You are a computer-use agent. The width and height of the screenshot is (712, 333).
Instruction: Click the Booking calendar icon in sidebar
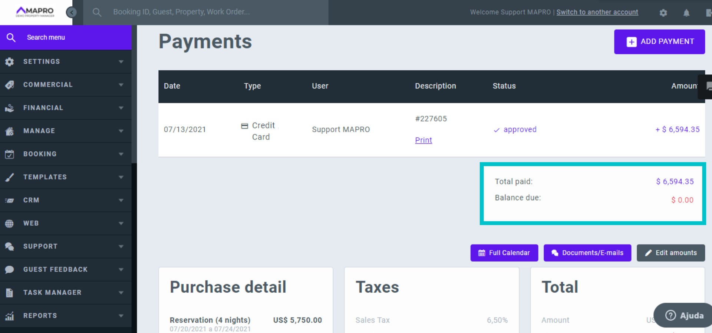[10, 154]
